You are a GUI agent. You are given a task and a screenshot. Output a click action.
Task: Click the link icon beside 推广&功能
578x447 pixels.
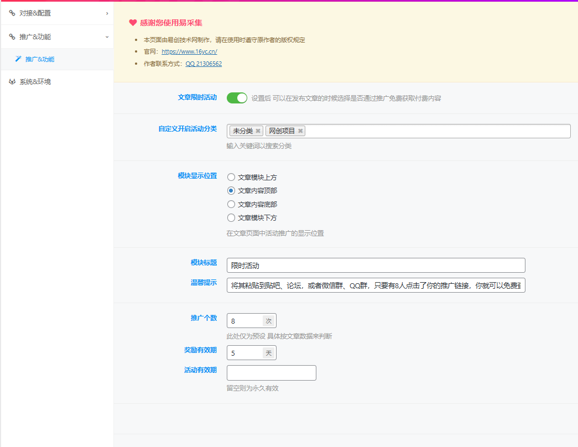coord(12,37)
